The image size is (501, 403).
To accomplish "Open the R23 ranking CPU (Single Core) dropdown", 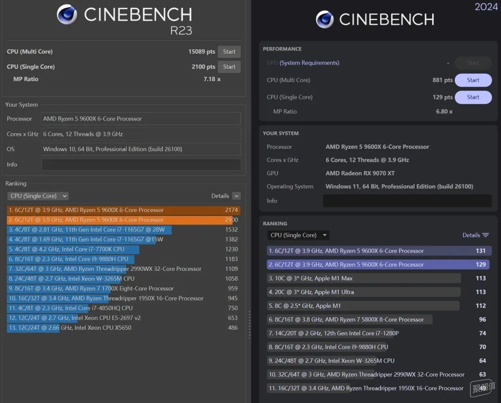I will point(38,196).
